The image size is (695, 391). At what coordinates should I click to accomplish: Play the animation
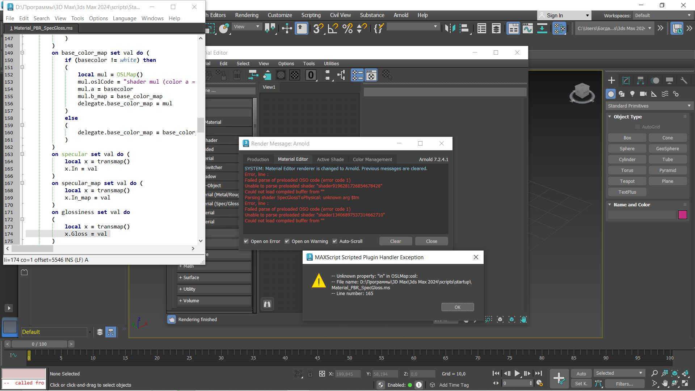click(517, 373)
